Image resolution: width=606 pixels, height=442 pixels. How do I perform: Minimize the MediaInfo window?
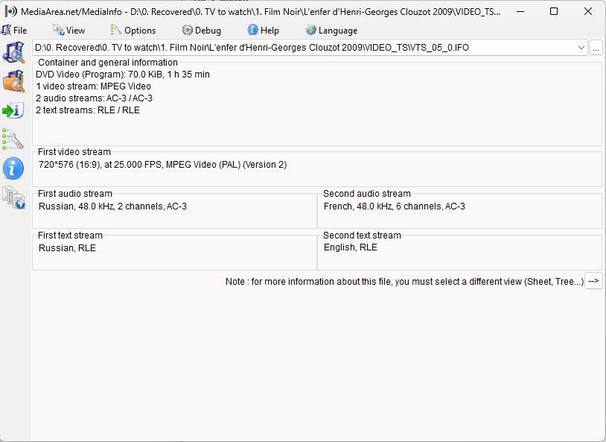tap(520, 12)
